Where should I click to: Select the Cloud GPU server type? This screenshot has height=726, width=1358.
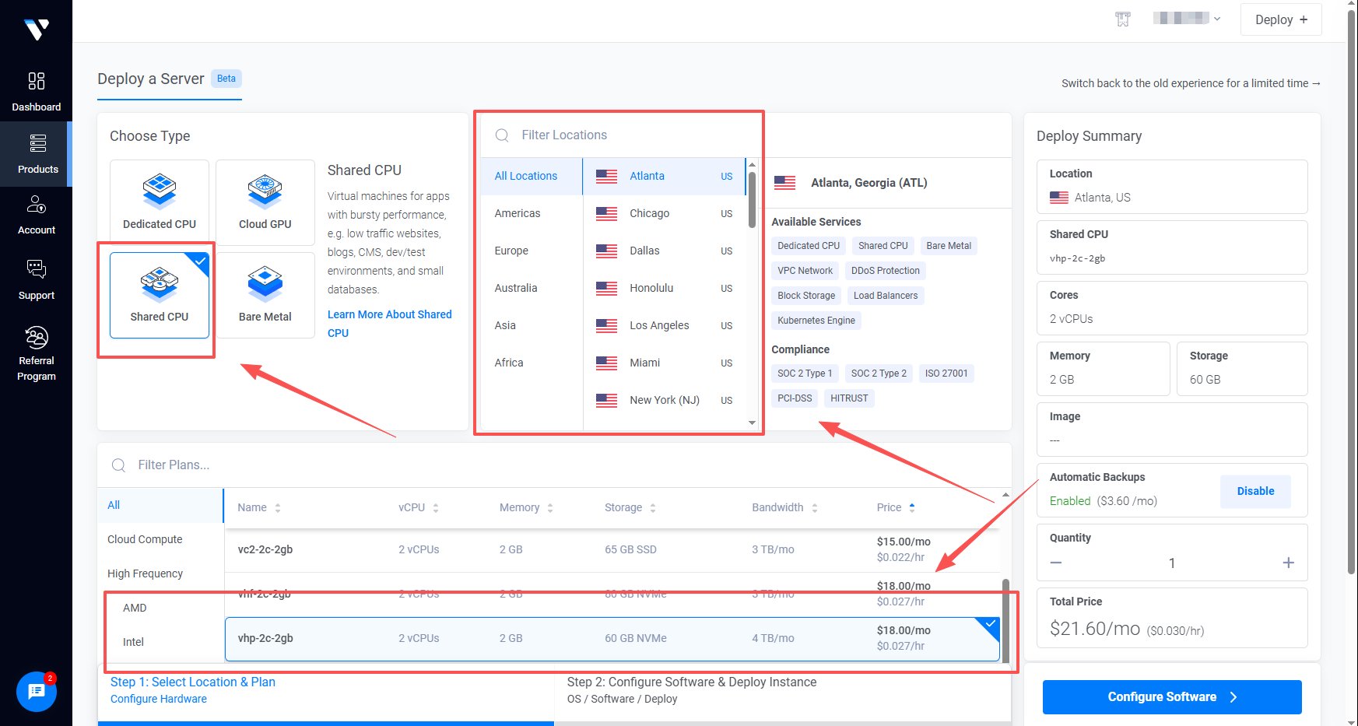(265, 202)
